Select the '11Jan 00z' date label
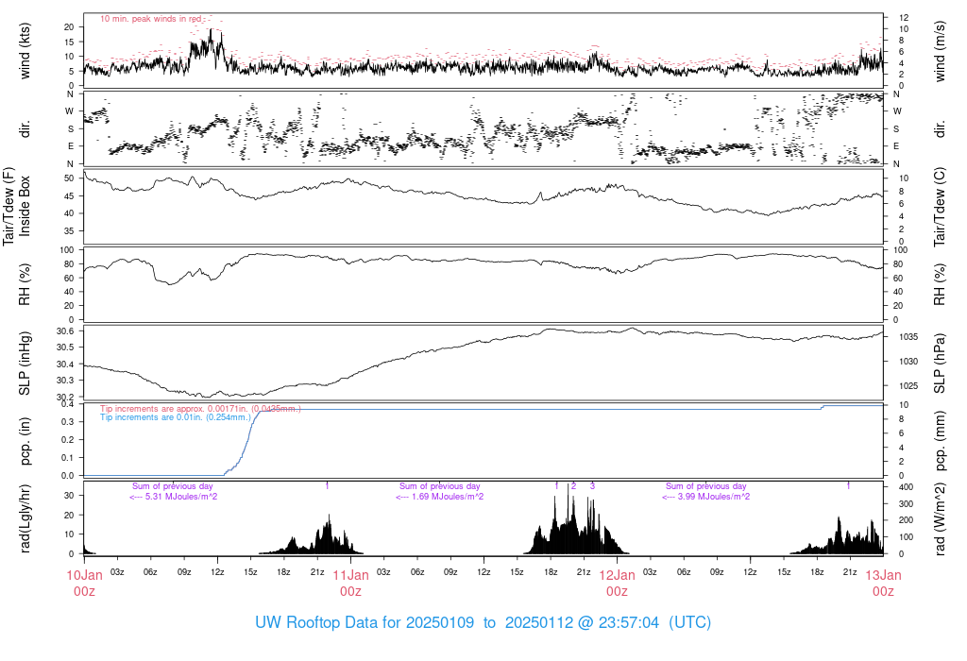This screenshot has height=661, width=967. [x=351, y=584]
